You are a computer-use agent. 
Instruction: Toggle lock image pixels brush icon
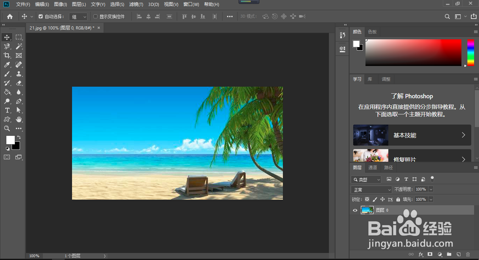click(x=375, y=199)
